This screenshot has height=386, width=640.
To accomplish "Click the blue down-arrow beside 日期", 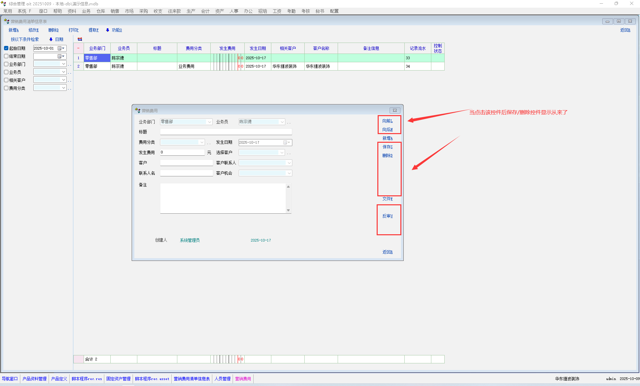I will [51, 39].
